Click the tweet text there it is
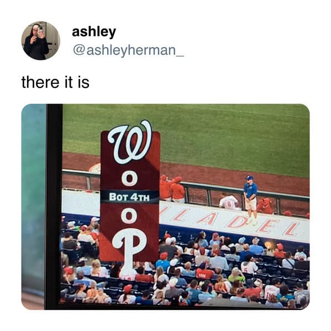 click(55, 82)
